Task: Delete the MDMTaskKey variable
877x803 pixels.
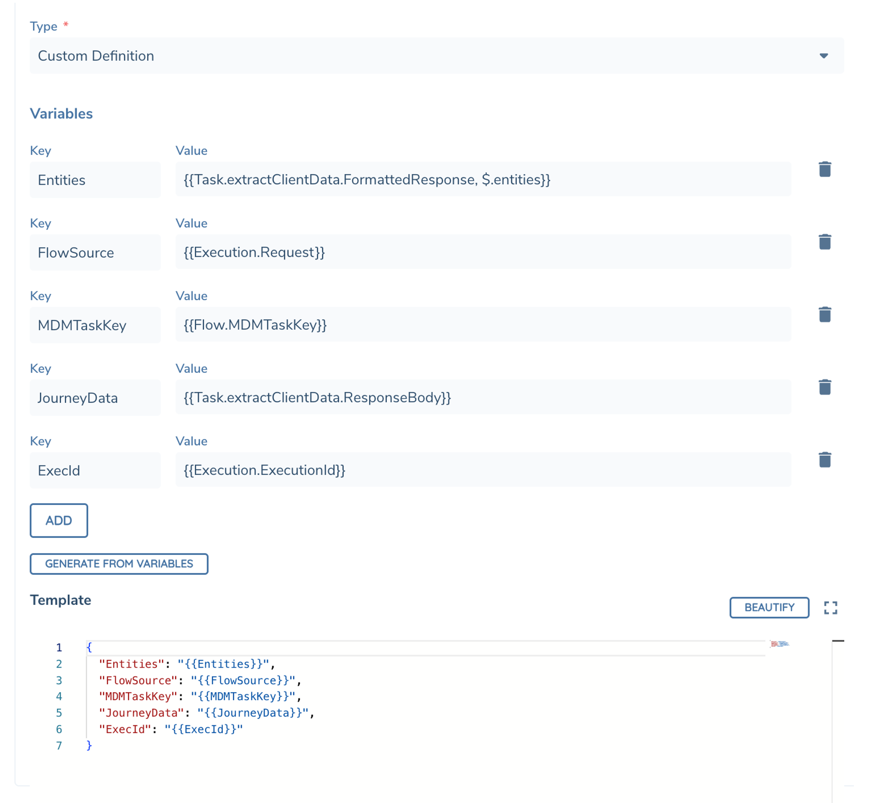Action: pyautogui.click(x=825, y=315)
